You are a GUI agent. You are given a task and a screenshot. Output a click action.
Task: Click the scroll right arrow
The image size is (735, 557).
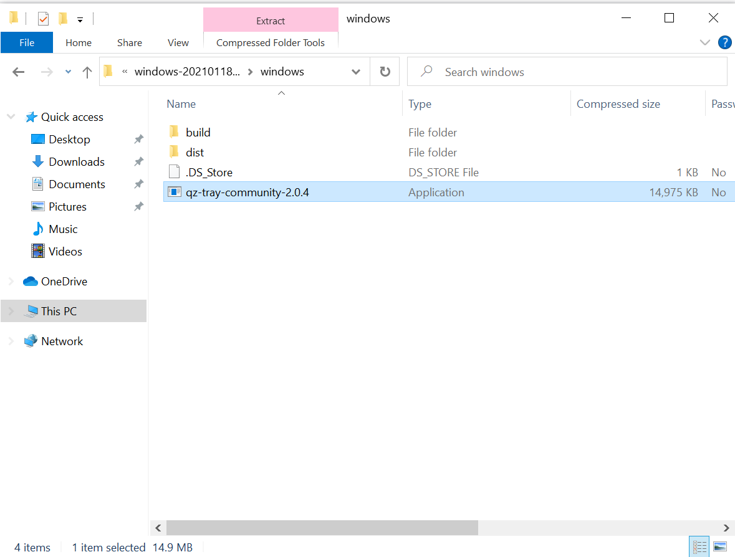[726, 528]
